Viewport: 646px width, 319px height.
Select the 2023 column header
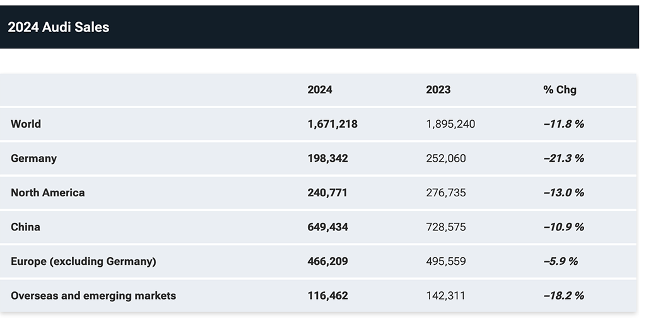438,89
